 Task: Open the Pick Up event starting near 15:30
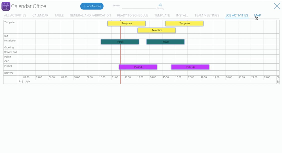coord(190,67)
